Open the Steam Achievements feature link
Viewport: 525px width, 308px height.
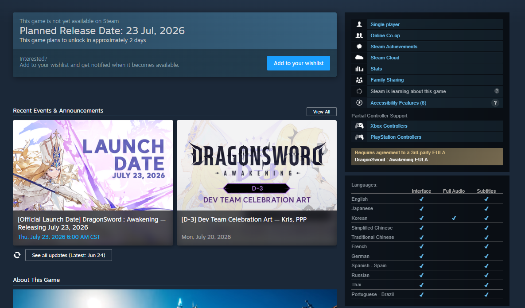point(394,47)
